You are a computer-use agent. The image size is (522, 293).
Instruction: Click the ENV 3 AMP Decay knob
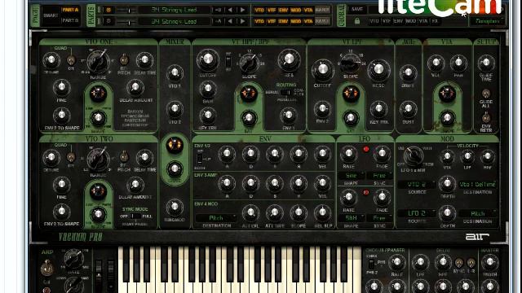click(x=250, y=183)
